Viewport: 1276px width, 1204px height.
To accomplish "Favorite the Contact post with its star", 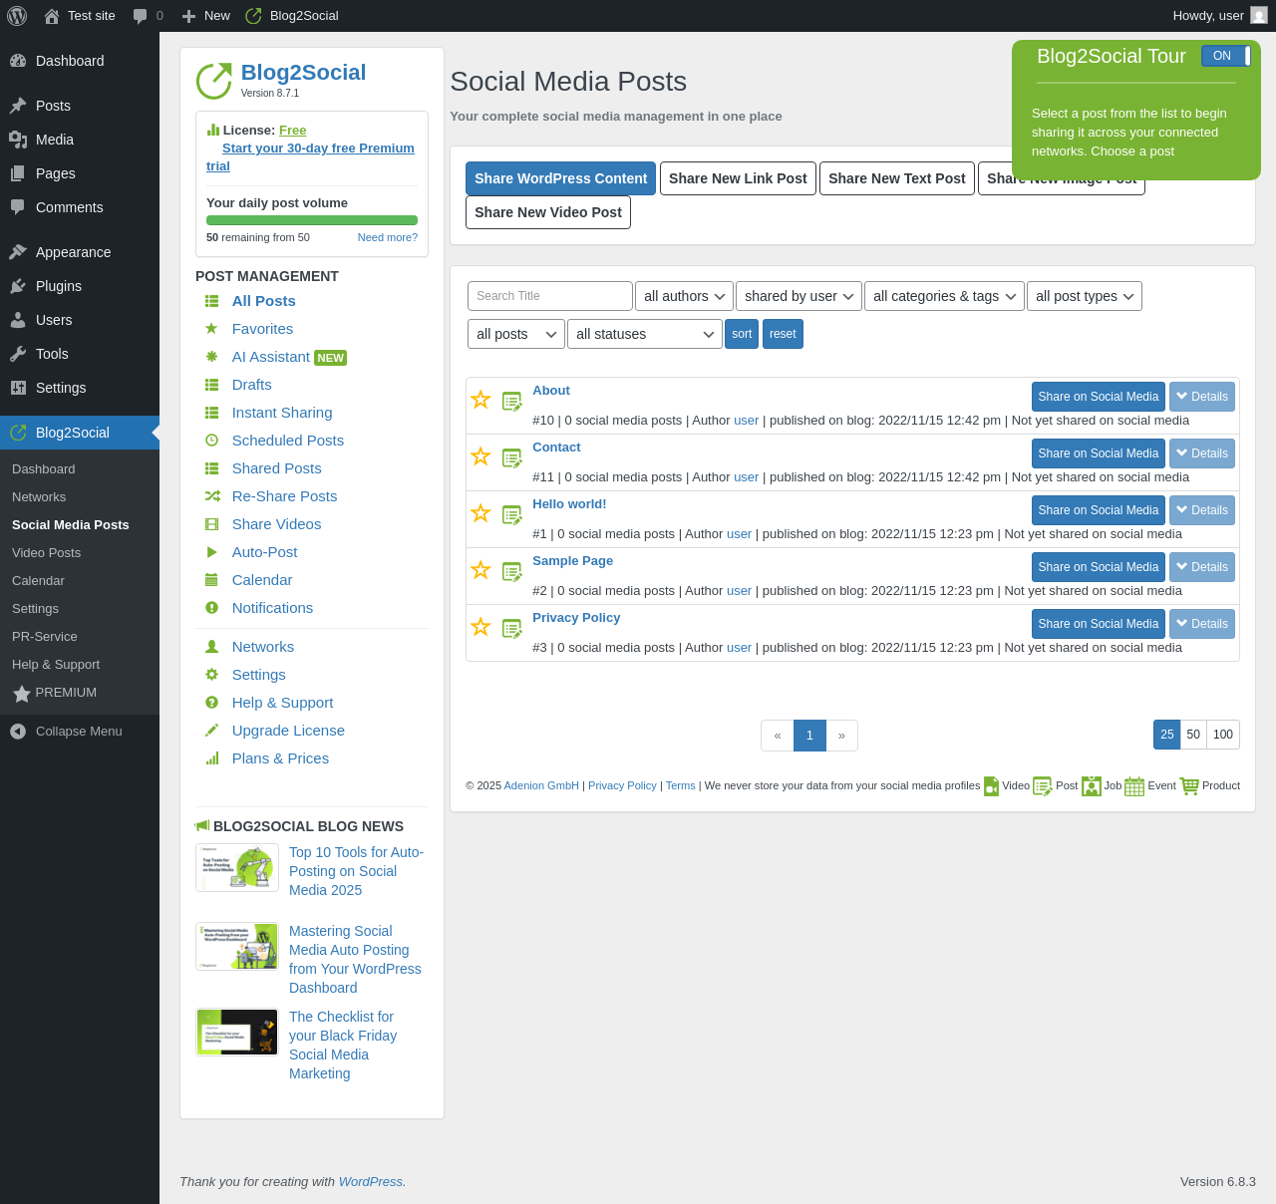I will (480, 456).
